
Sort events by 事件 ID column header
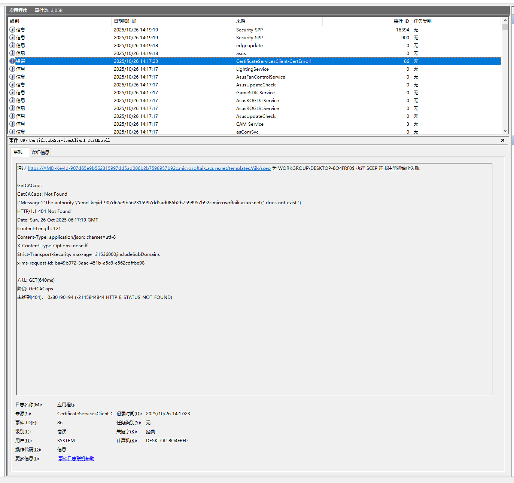click(367, 21)
